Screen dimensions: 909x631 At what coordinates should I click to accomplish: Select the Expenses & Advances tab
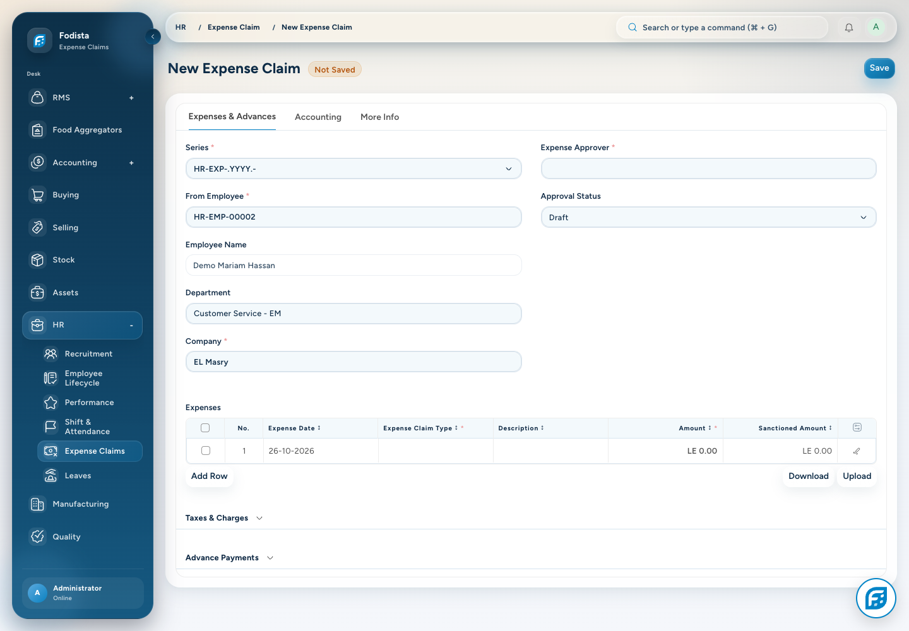click(232, 117)
